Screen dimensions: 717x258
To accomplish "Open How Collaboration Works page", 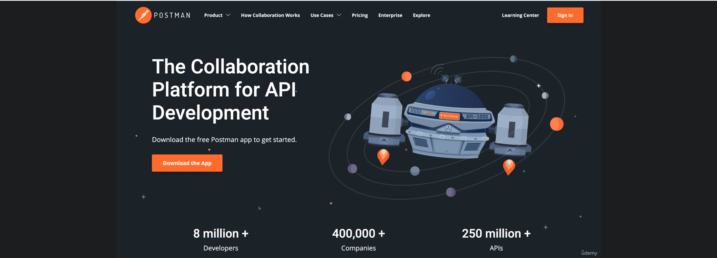I will (270, 15).
